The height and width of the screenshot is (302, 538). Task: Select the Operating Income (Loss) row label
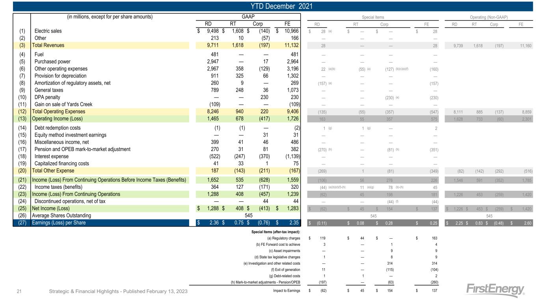click(58, 119)
